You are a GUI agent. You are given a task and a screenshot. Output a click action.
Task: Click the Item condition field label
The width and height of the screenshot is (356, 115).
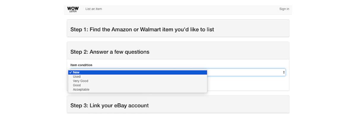pos(81,65)
